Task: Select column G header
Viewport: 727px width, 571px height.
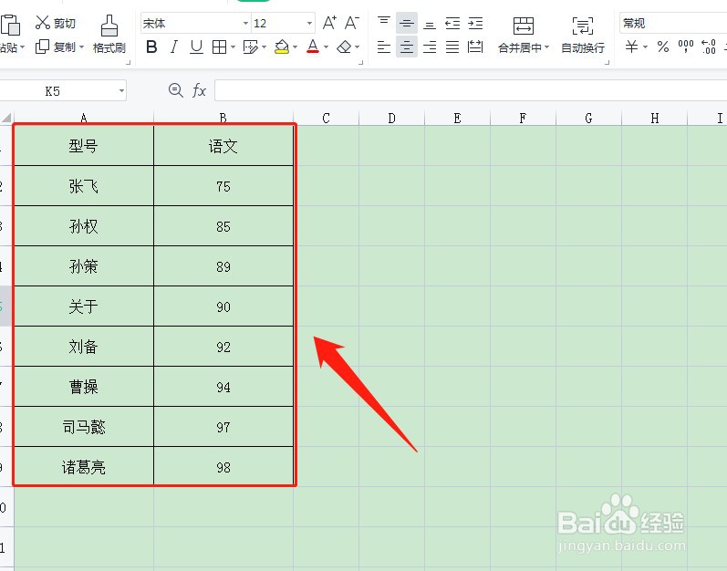Action: tap(588, 119)
